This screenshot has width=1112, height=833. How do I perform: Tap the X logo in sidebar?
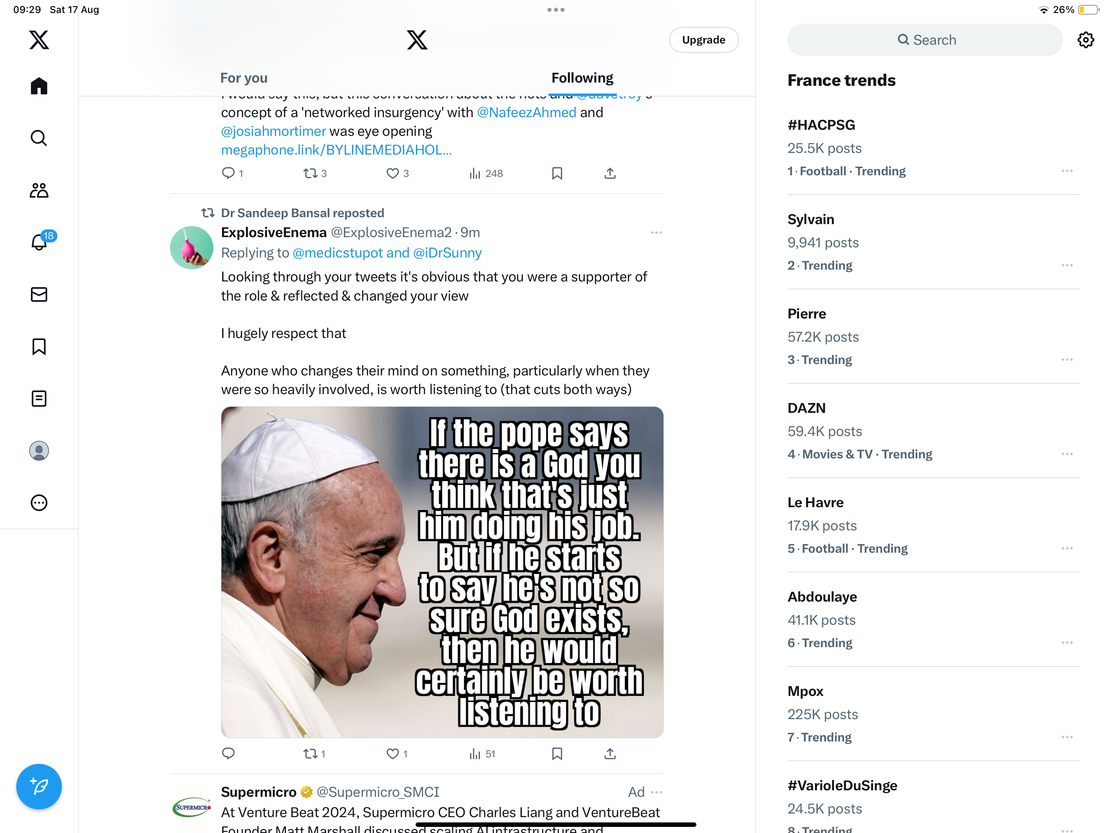[x=39, y=40]
